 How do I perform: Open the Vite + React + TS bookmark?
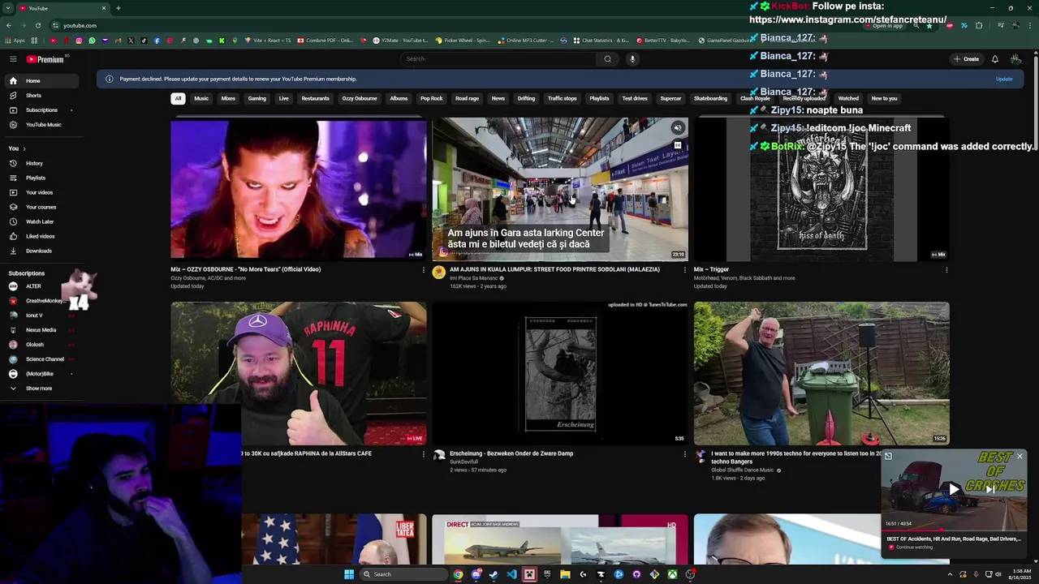[266, 41]
